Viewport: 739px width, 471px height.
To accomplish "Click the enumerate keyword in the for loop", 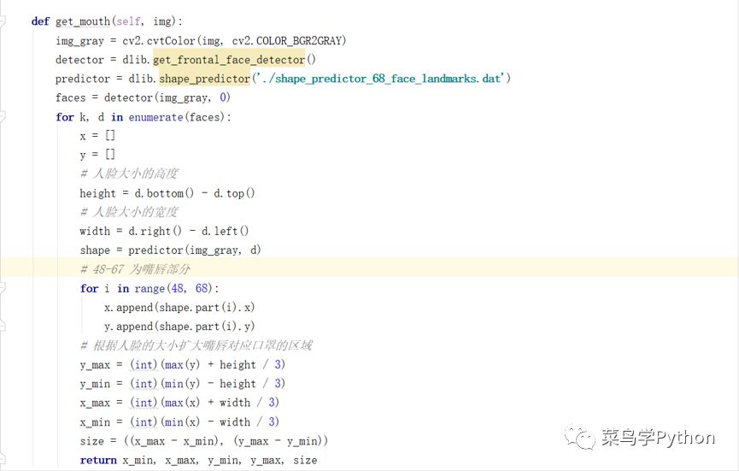I will pos(155,117).
